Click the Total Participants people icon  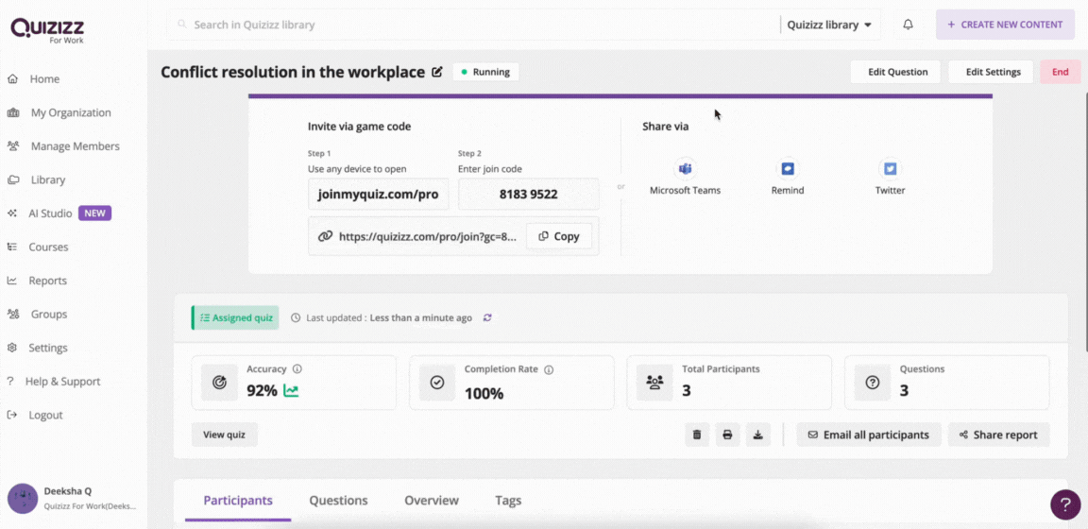click(x=654, y=383)
